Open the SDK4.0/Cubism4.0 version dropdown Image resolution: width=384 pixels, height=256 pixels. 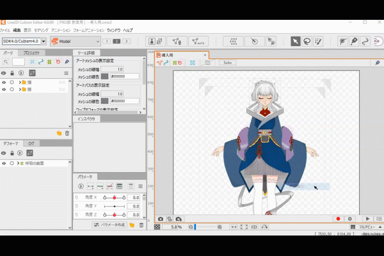coord(44,42)
